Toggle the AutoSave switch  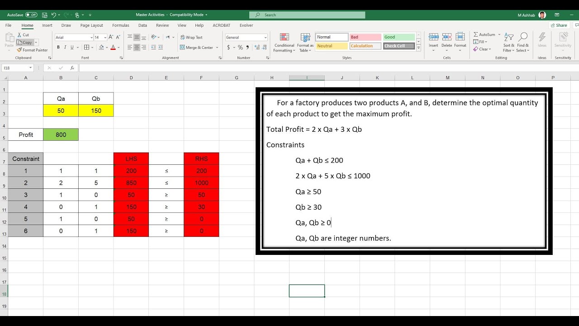(x=31, y=15)
